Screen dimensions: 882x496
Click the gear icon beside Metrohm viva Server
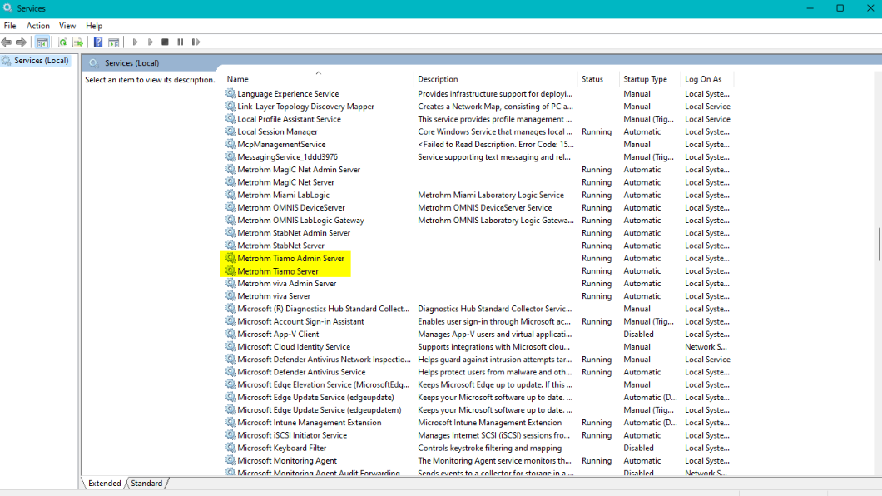tap(230, 295)
